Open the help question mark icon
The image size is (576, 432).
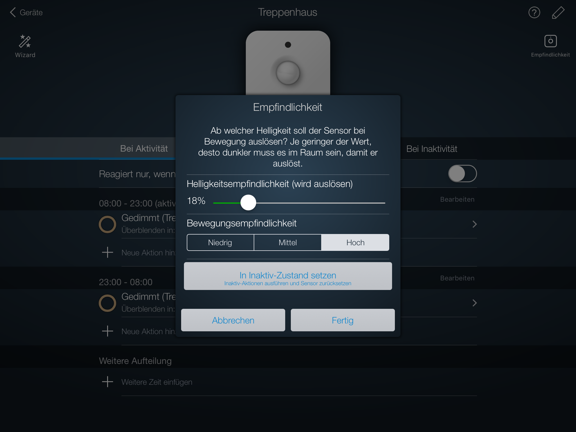(534, 13)
